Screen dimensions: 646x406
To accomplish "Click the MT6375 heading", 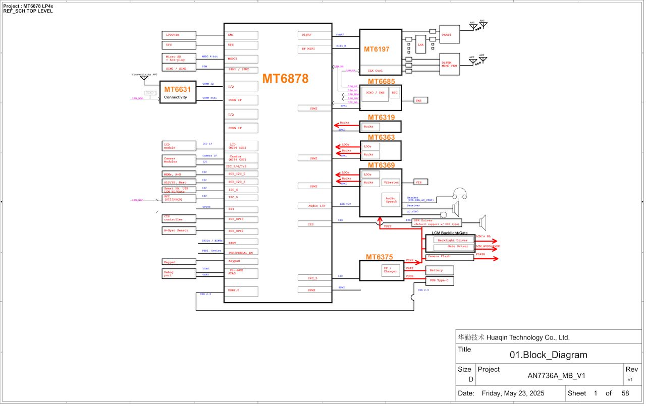I will coord(380,257).
